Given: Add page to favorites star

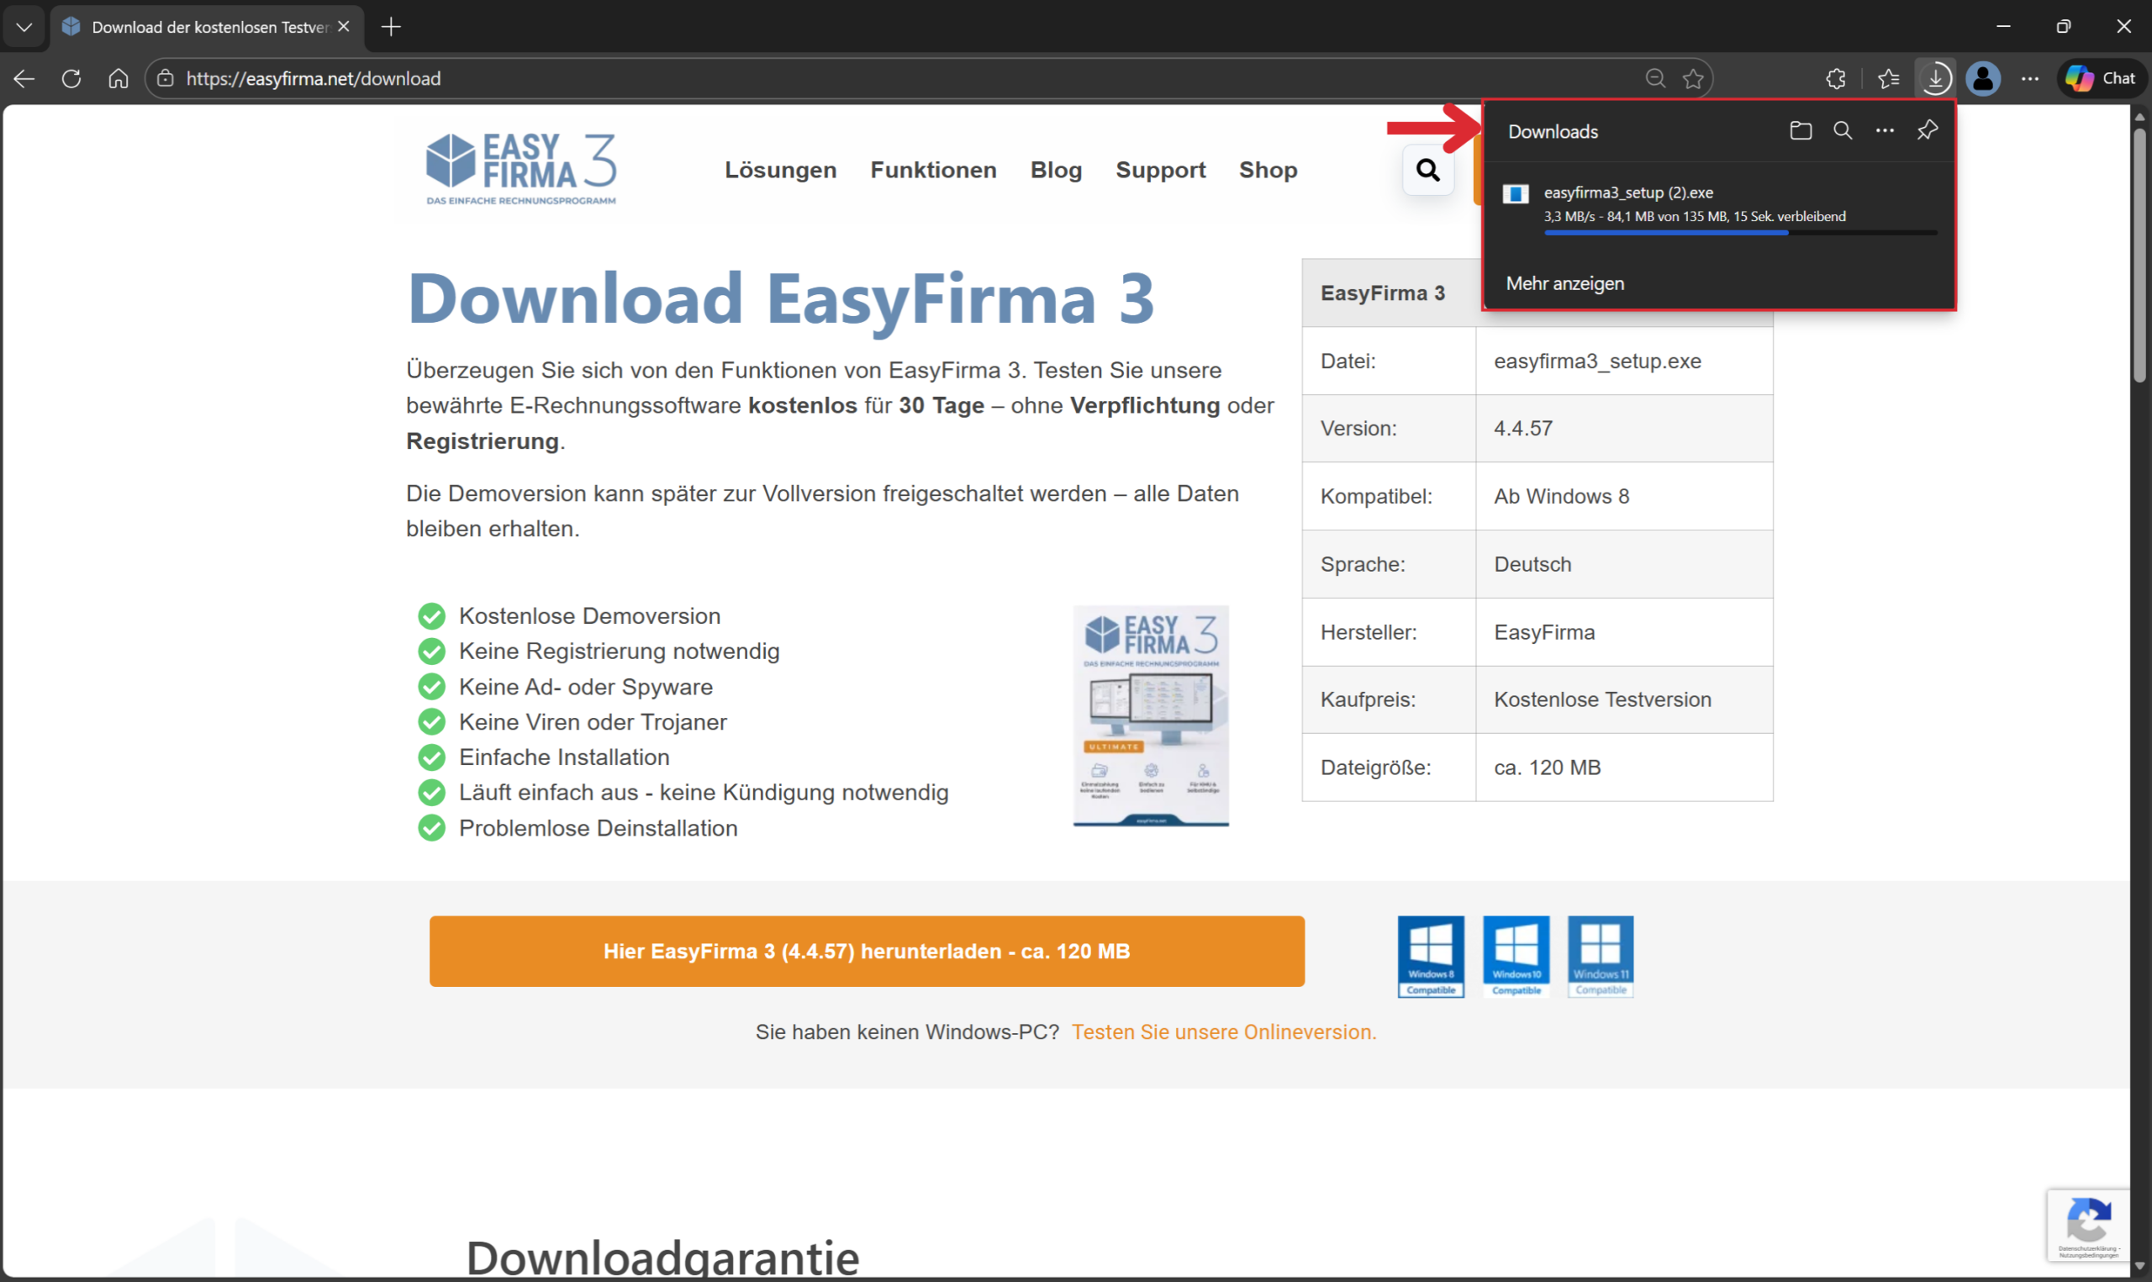Looking at the screenshot, I should tap(1694, 79).
